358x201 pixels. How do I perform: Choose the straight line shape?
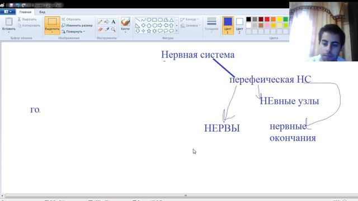click(x=138, y=20)
